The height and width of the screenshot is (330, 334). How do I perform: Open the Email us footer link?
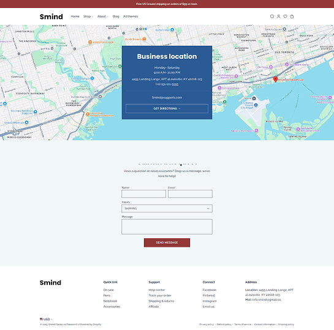click(x=208, y=306)
